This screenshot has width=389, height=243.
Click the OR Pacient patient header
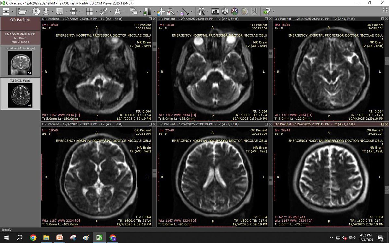point(20,20)
